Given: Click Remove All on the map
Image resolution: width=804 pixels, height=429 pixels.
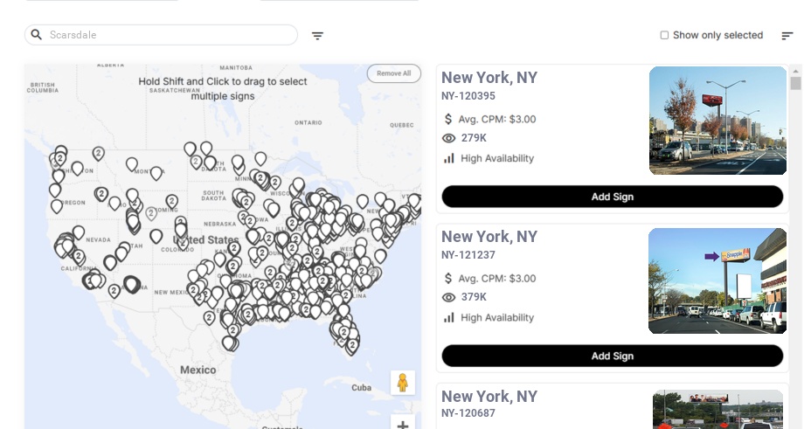Looking at the screenshot, I should pos(393,73).
